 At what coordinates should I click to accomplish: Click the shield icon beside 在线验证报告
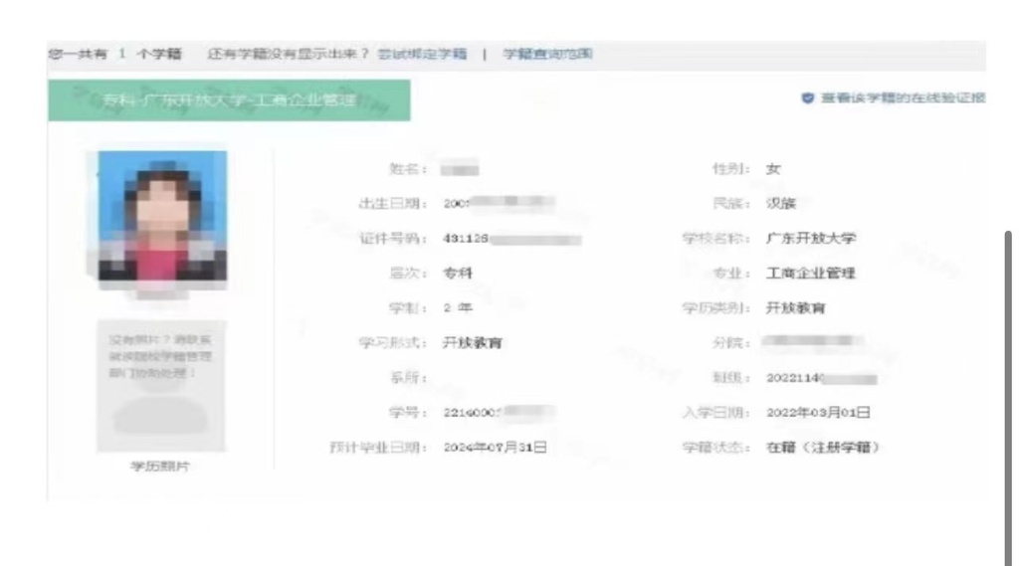coord(808,98)
